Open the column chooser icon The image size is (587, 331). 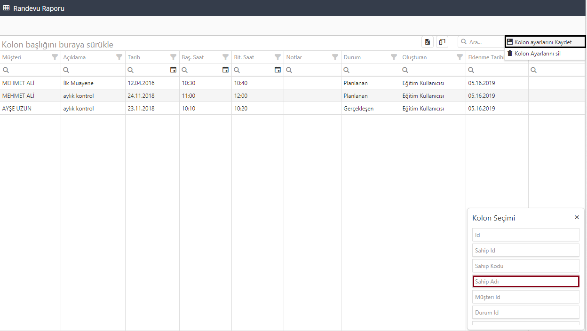tap(442, 42)
